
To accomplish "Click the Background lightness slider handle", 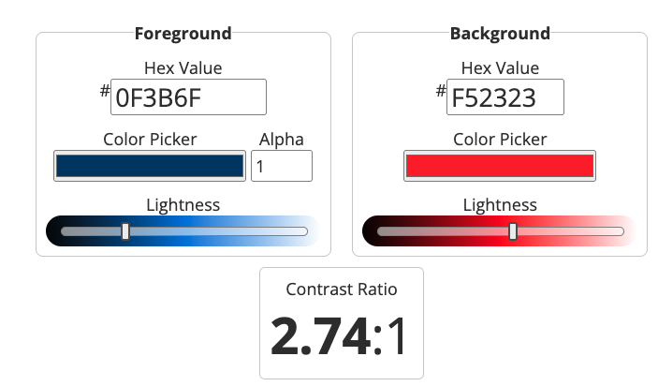I will point(513,231).
